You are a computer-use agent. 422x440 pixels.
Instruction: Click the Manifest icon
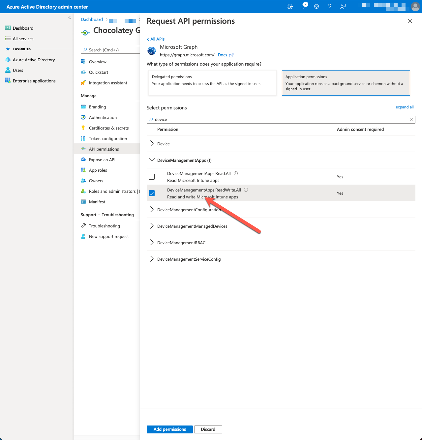click(x=83, y=202)
